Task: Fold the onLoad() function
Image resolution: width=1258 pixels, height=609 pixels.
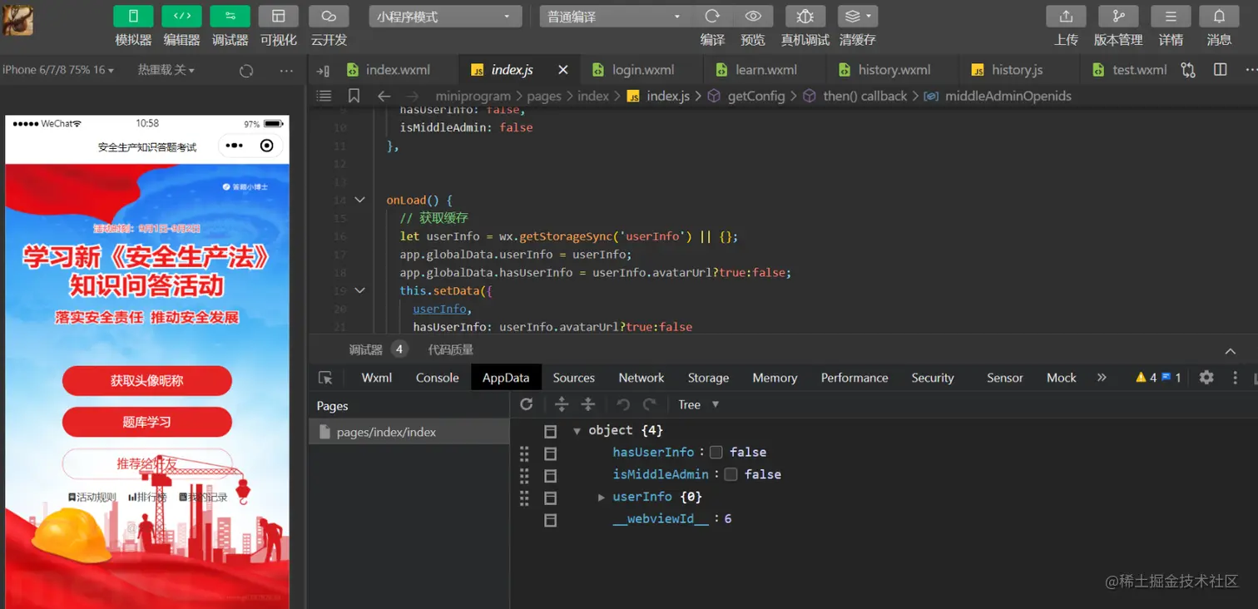Action: click(x=359, y=200)
